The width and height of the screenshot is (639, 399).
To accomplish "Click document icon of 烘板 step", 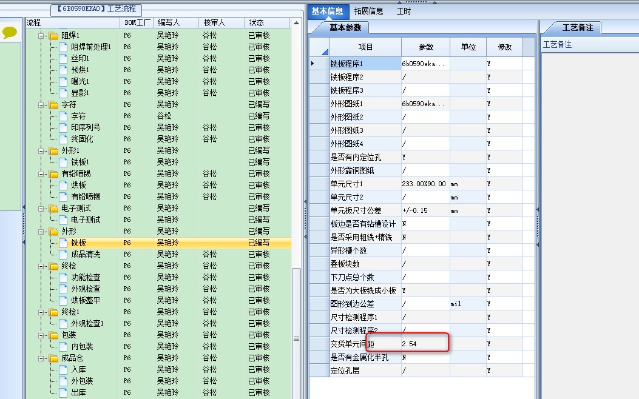I will (63, 186).
